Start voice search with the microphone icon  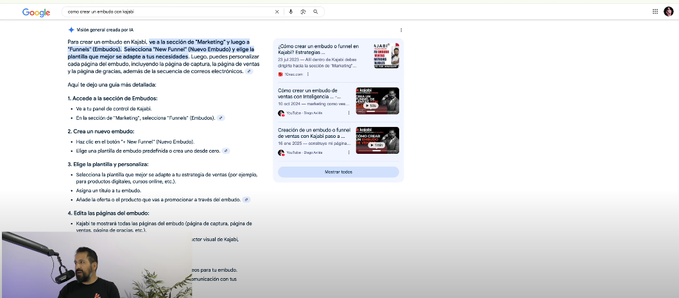pos(291,12)
